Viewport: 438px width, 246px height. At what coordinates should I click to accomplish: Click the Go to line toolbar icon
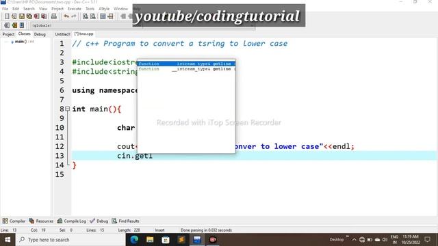[x=110, y=16]
